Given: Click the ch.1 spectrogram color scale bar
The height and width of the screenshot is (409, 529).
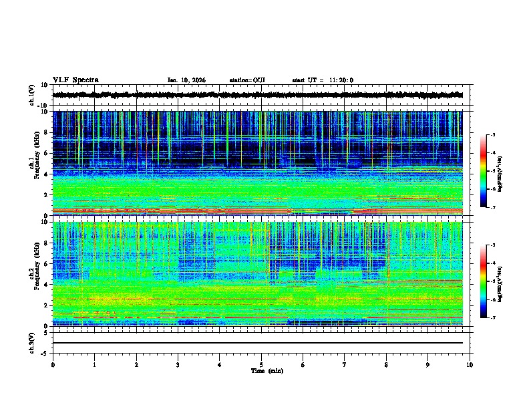Looking at the screenshot, I should pyautogui.click(x=483, y=171).
